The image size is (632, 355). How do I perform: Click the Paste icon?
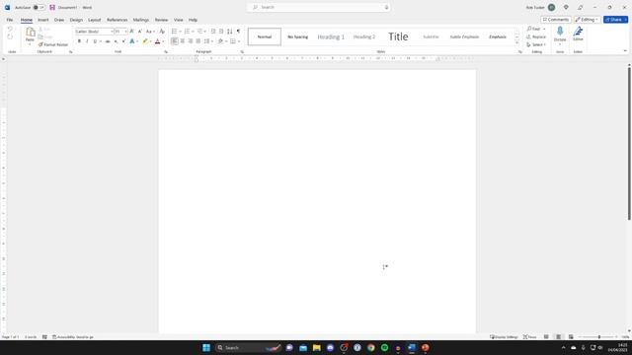[31, 33]
